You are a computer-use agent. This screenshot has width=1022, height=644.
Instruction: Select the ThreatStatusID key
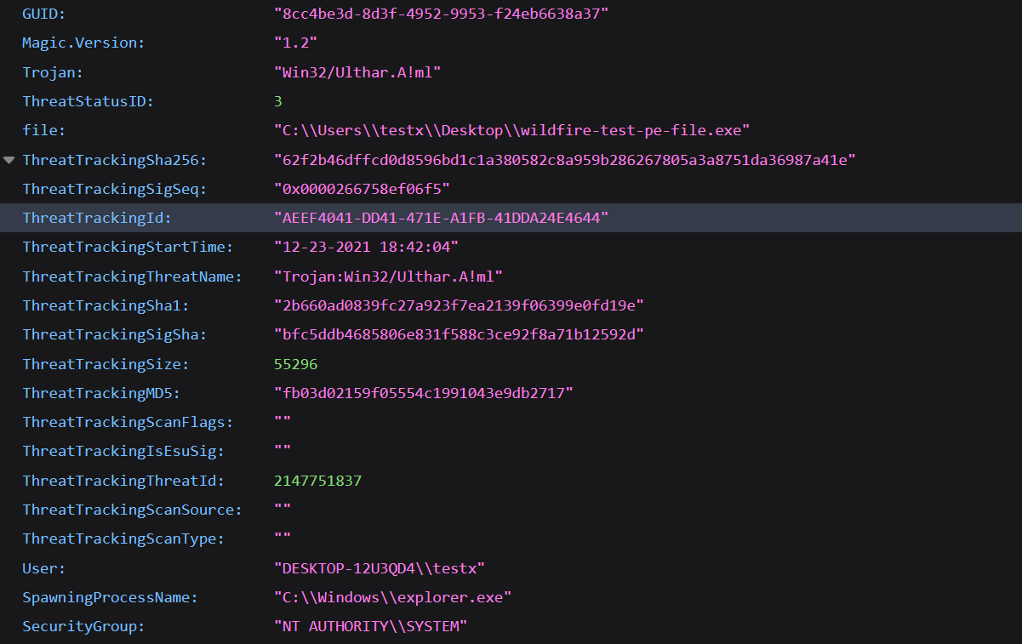pyautogui.click(x=88, y=101)
